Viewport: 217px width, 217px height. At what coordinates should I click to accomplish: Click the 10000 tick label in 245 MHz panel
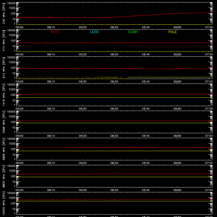pos(11,3)
